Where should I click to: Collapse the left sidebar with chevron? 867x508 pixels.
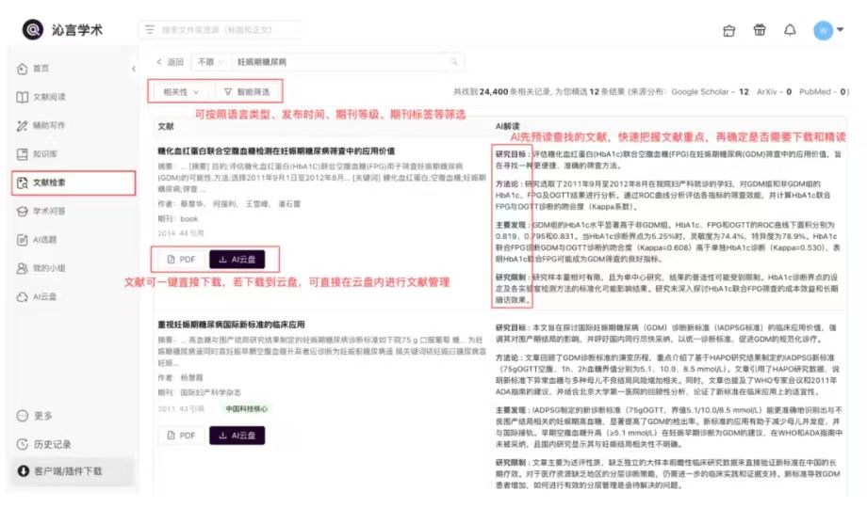[x=134, y=69]
